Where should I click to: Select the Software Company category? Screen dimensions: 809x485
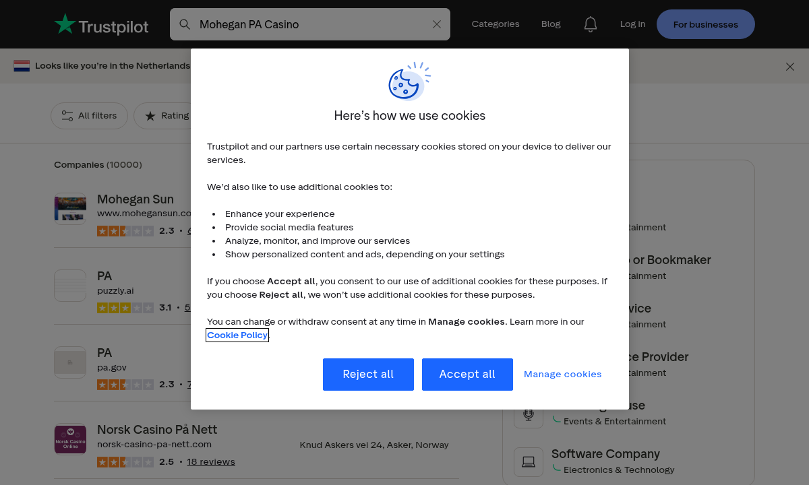pyautogui.click(x=605, y=454)
